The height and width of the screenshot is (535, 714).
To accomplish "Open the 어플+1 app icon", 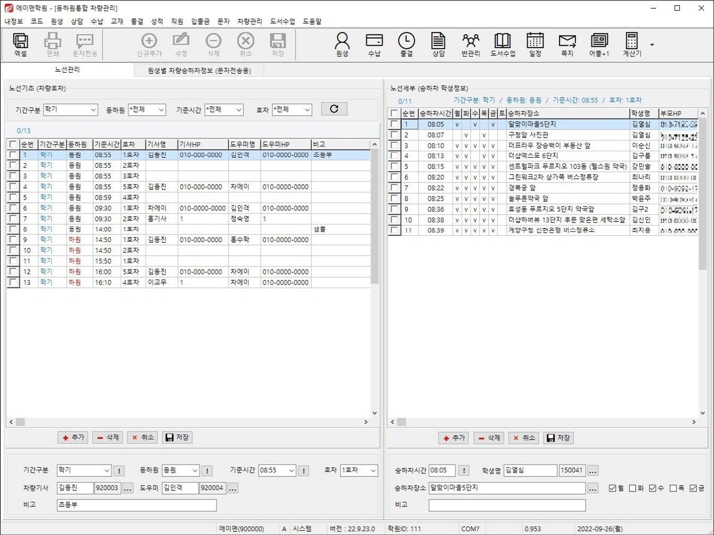I will click(599, 45).
